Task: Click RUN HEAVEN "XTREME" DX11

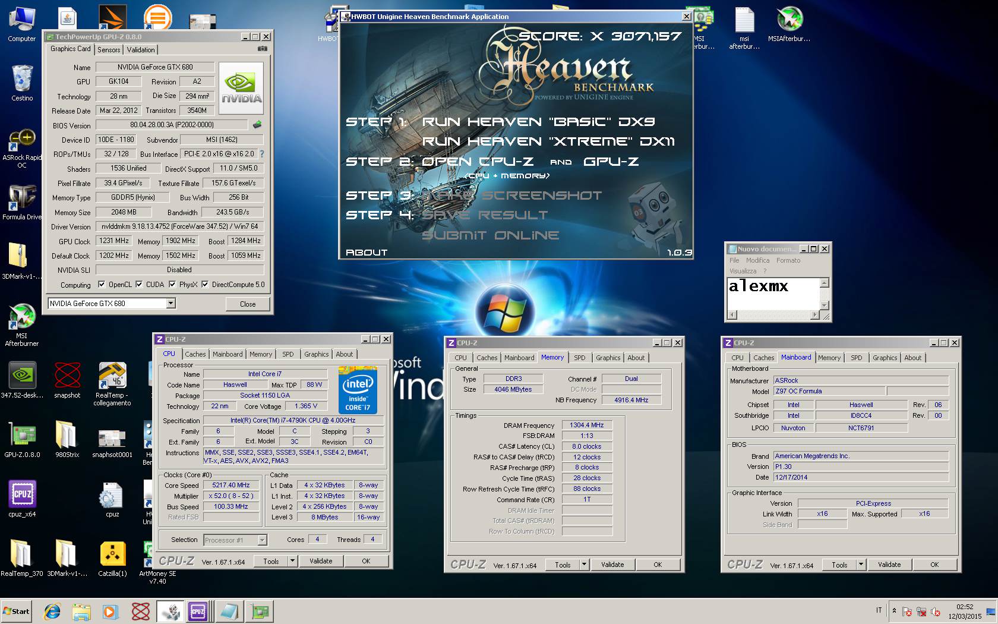Action: [548, 141]
